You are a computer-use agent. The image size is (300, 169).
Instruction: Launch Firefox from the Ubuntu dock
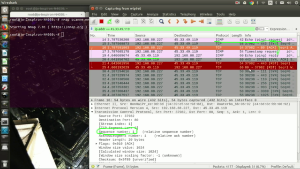(5, 27)
